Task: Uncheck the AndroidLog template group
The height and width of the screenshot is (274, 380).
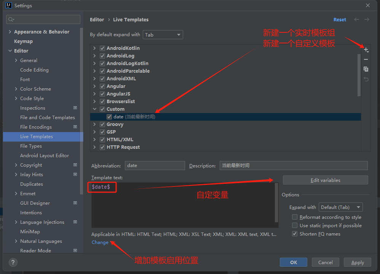Action: [102, 56]
